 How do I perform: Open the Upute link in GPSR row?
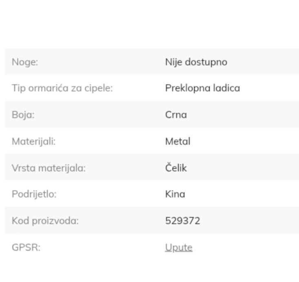pyautogui.click(x=179, y=247)
